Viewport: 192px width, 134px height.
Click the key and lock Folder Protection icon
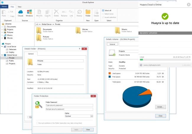pos(39,105)
